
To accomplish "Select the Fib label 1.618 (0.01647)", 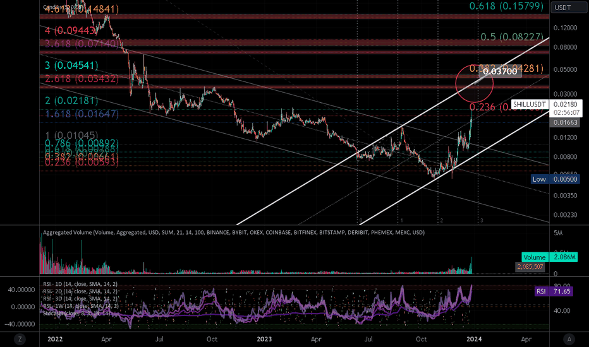I will coord(82,114).
